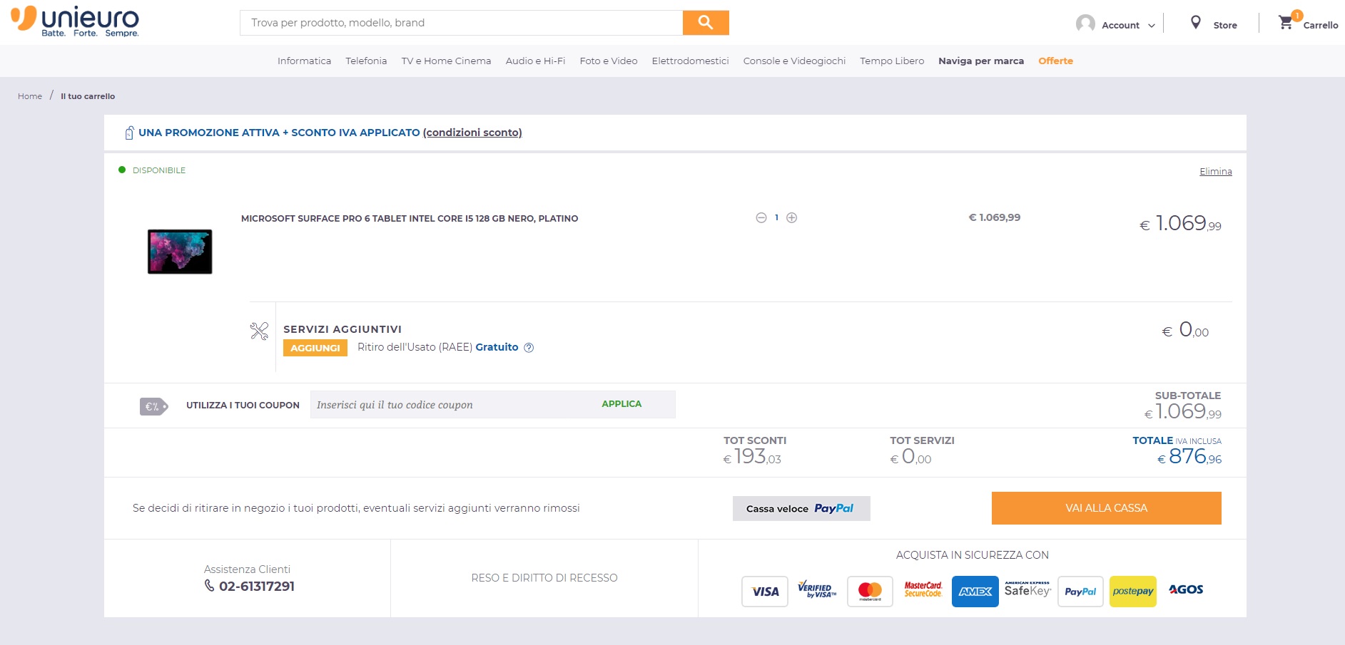Image resolution: width=1345 pixels, height=645 pixels.
Task: Click the Account avatar icon
Action: point(1085,24)
